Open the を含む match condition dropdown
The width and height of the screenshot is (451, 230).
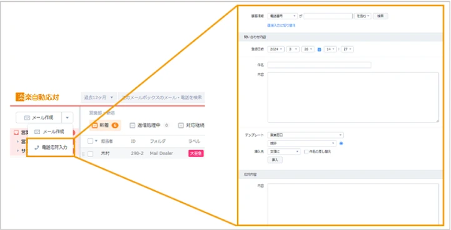(x=362, y=16)
